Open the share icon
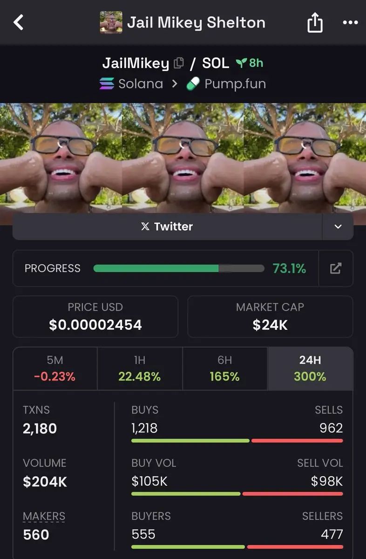366x559 pixels. pos(315,22)
